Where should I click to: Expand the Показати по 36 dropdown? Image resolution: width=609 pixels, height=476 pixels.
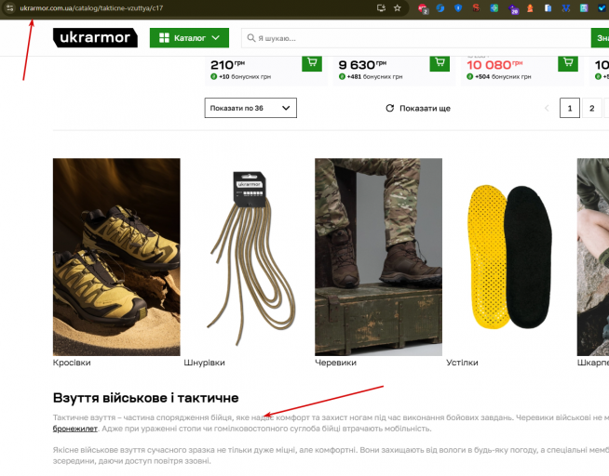coord(250,108)
